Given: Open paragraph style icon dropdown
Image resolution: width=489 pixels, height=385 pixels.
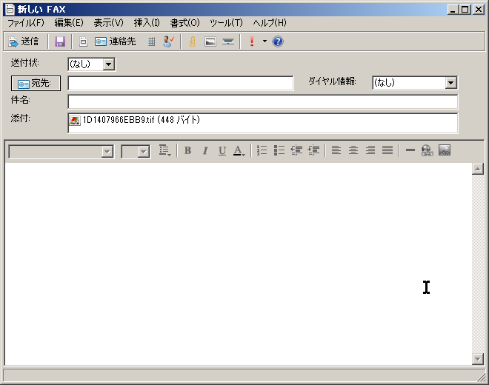Looking at the screenshot, I should point(164,150).
